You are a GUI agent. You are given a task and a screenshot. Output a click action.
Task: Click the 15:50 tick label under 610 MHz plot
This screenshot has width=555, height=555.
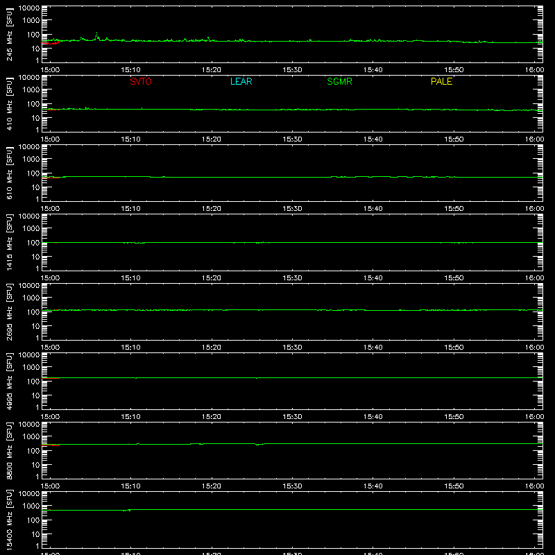(x=454, y=209)
